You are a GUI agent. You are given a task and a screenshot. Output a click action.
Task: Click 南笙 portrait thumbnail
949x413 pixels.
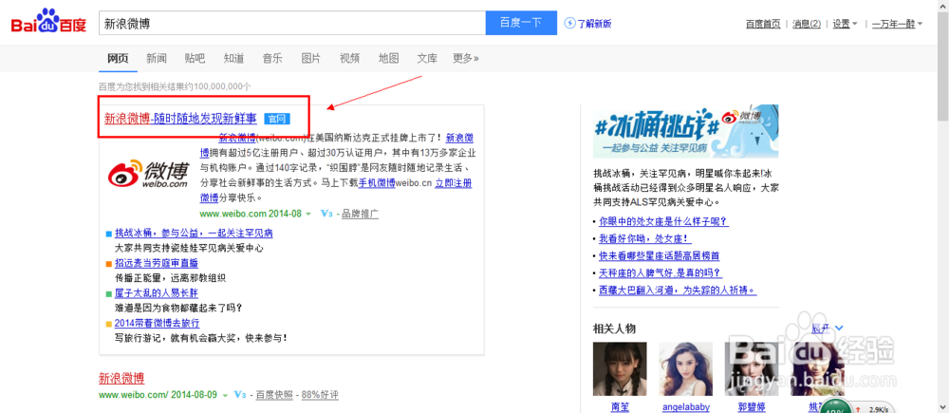pos(620,369)
